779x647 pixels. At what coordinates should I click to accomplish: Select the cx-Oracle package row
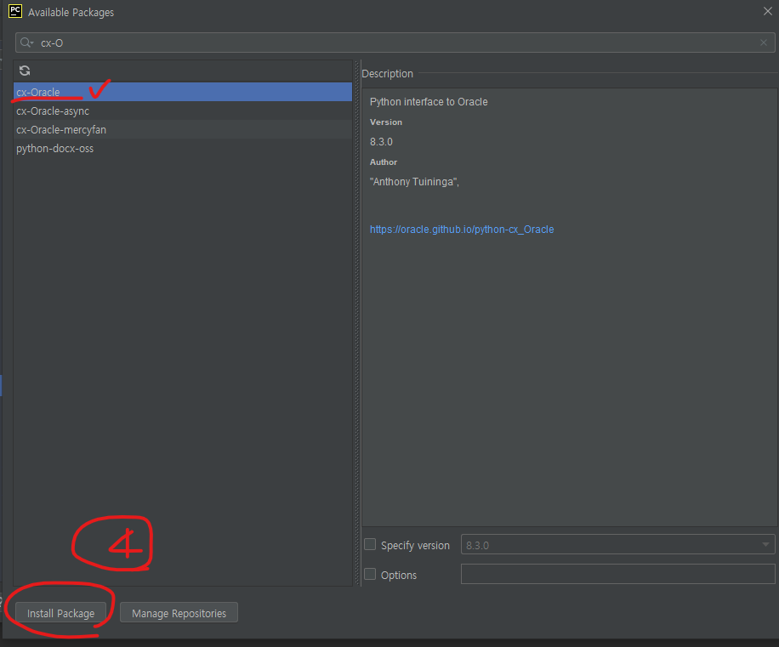183,92
